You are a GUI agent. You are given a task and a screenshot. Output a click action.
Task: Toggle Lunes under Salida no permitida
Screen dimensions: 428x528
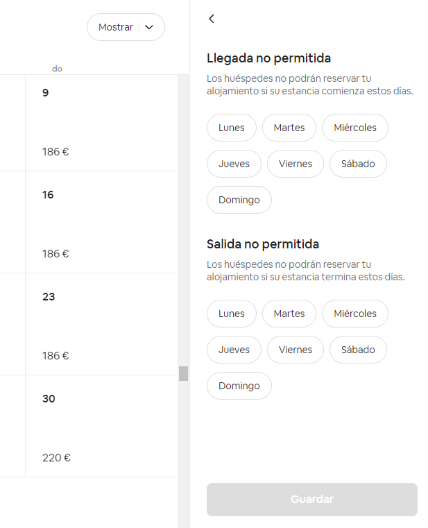(x=232, y=314)
